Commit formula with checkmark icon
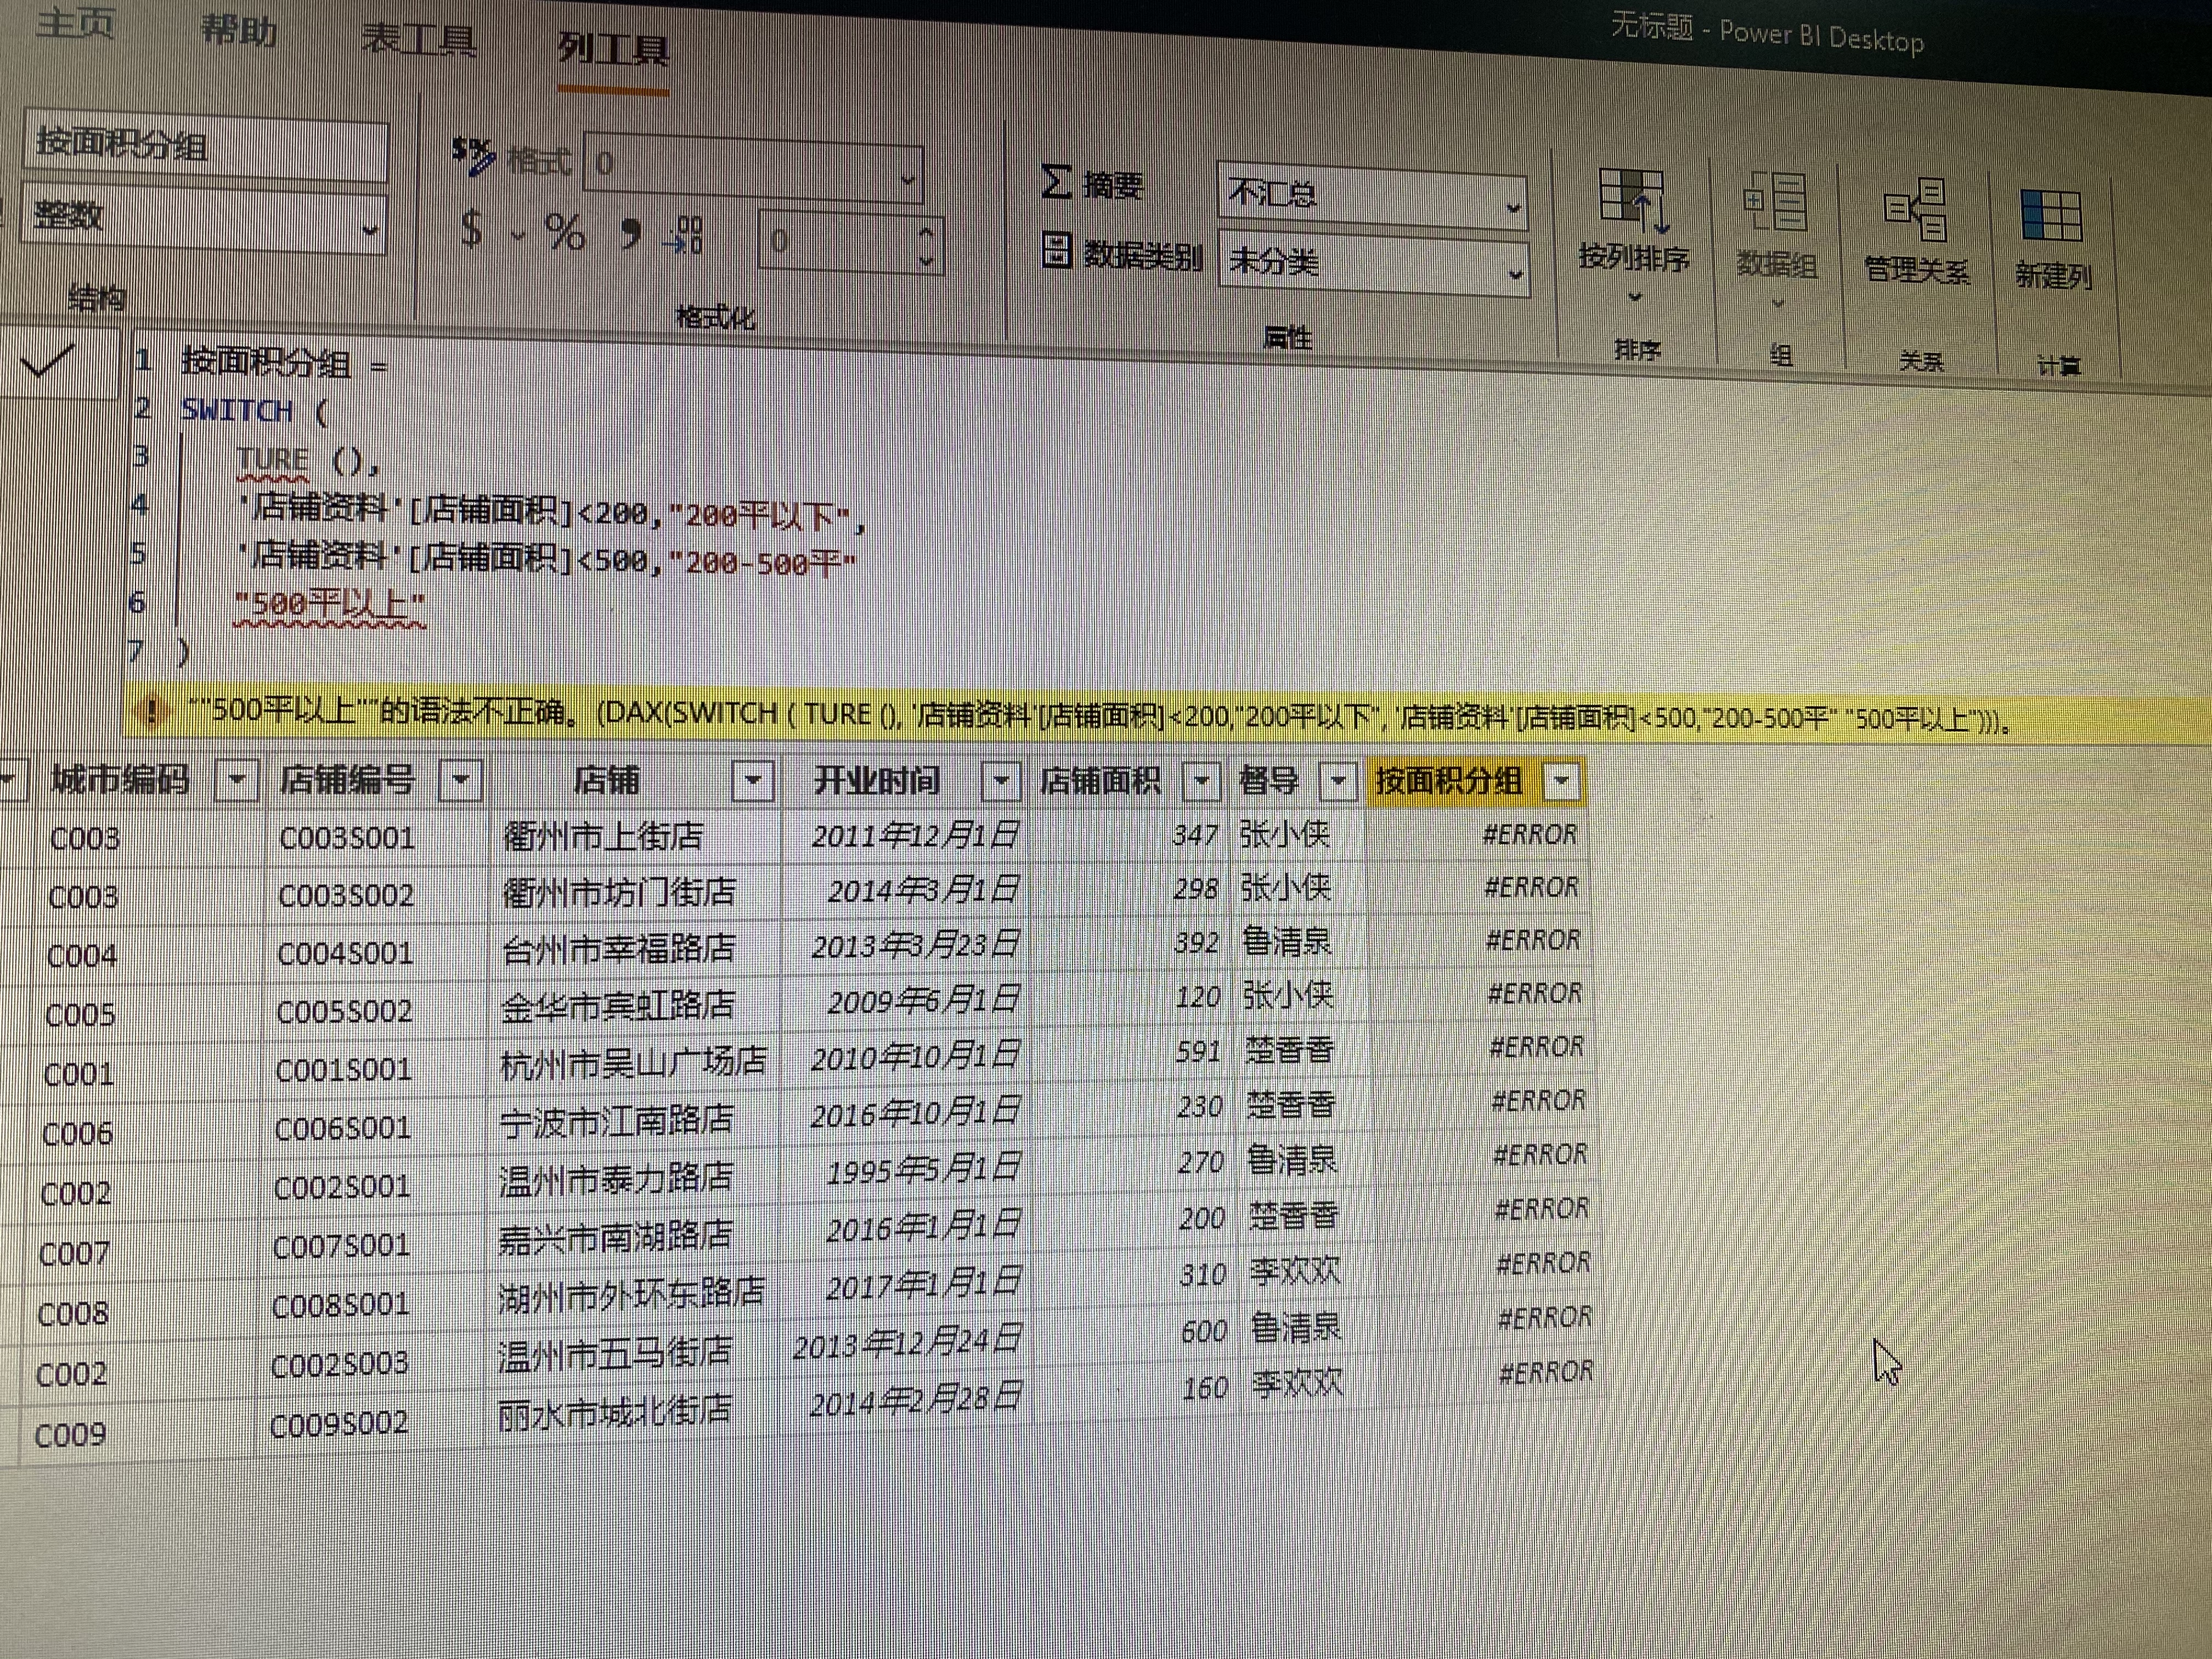This screenshot has height=1659, width=2212. 48,360
